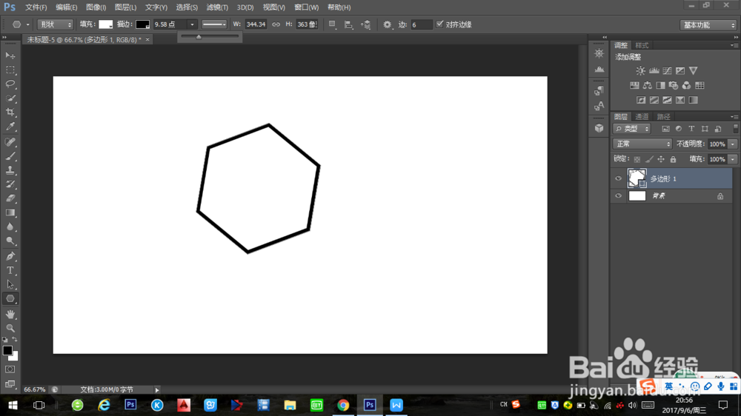Switch to the 通道 tab

[x=642, y=117]
